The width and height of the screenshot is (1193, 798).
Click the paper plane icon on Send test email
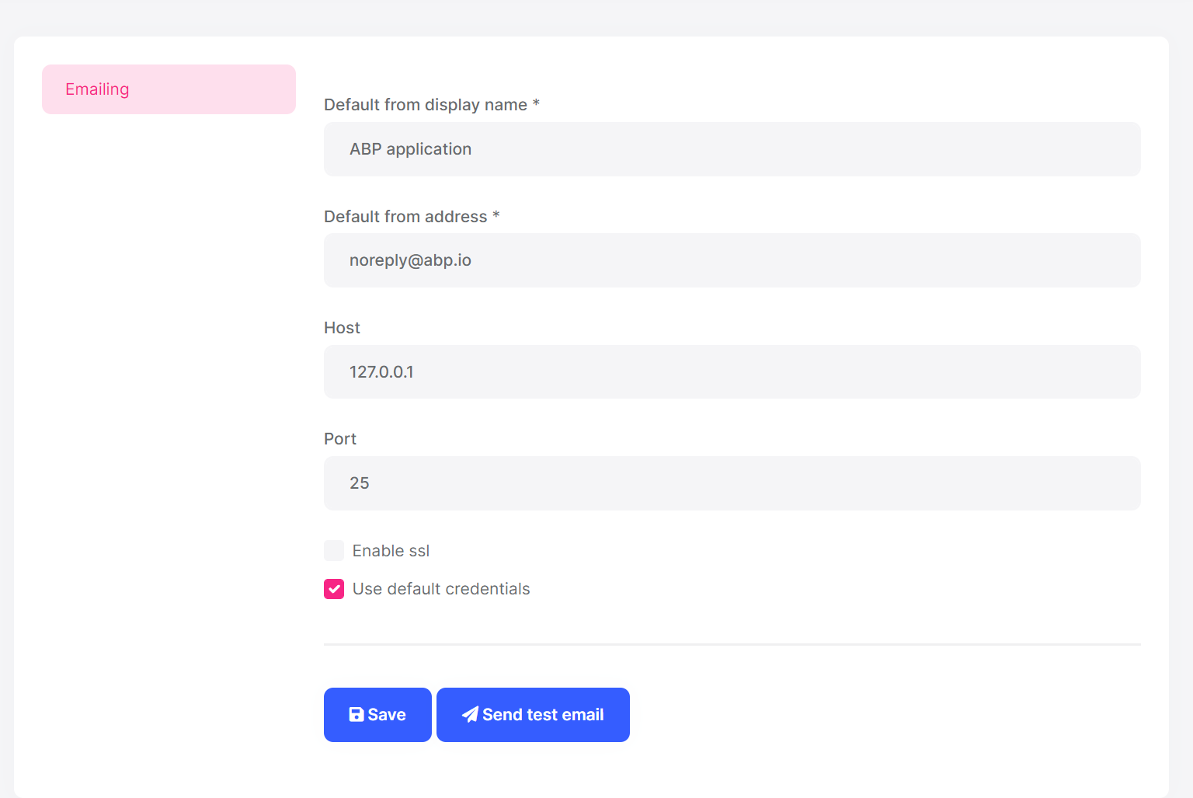469,714
